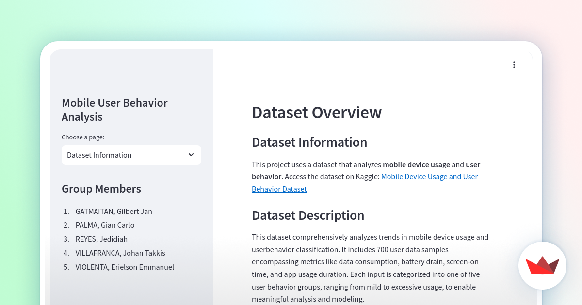Click the 'Dataset Description' section header

point(308,215)
